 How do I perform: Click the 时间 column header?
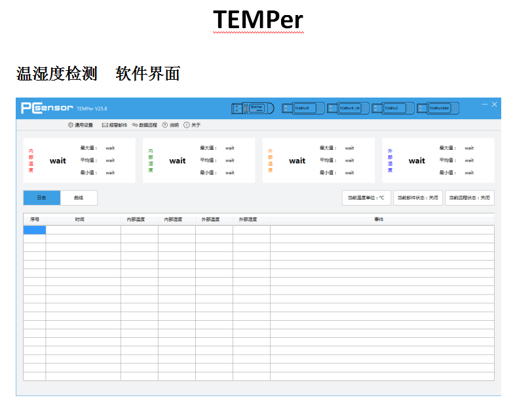click(83, 219)
